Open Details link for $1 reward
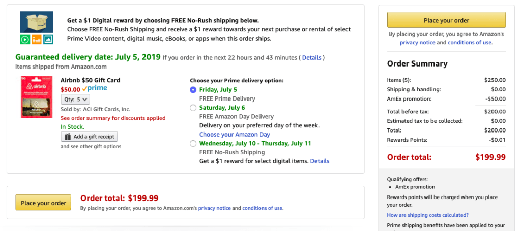The width and height of the screenshot is (521, 231). [x=320, y=161]
